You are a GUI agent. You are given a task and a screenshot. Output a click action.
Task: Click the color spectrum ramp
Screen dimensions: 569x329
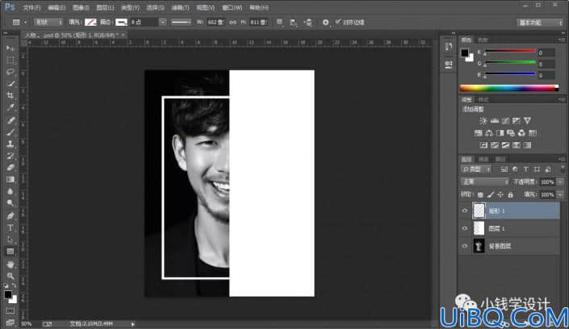(508, 88)
